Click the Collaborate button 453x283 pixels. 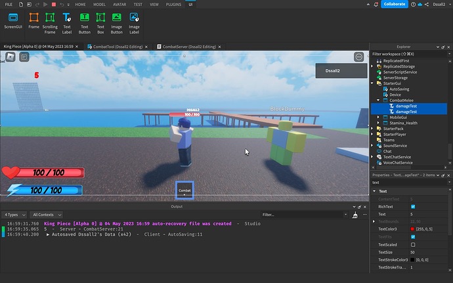pos(395,4)
